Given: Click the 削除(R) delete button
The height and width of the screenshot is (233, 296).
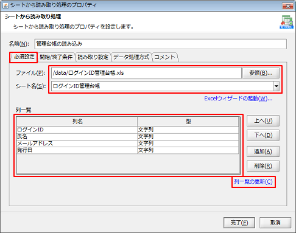Looking at the screenshot, I should point(263,166).
